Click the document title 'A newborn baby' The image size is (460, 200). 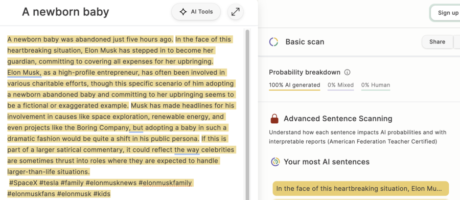65,12
